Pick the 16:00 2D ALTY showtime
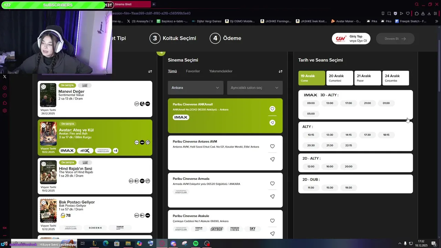The height and width of the screenshot is (248, 441). click(x=330, y=166)
